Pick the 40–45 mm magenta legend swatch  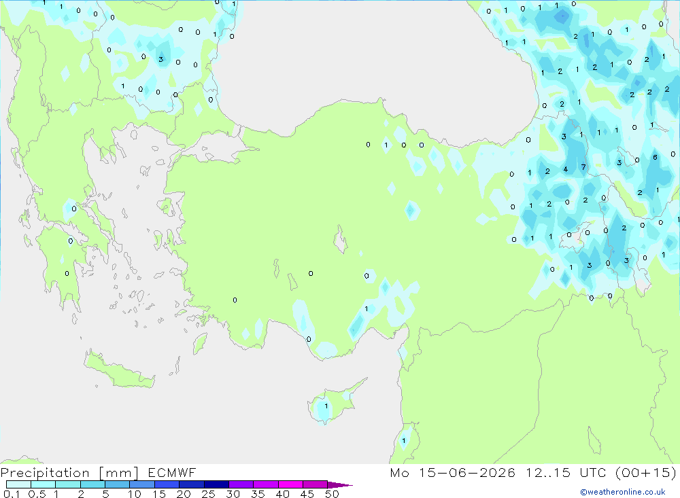[x=290, y=484]
